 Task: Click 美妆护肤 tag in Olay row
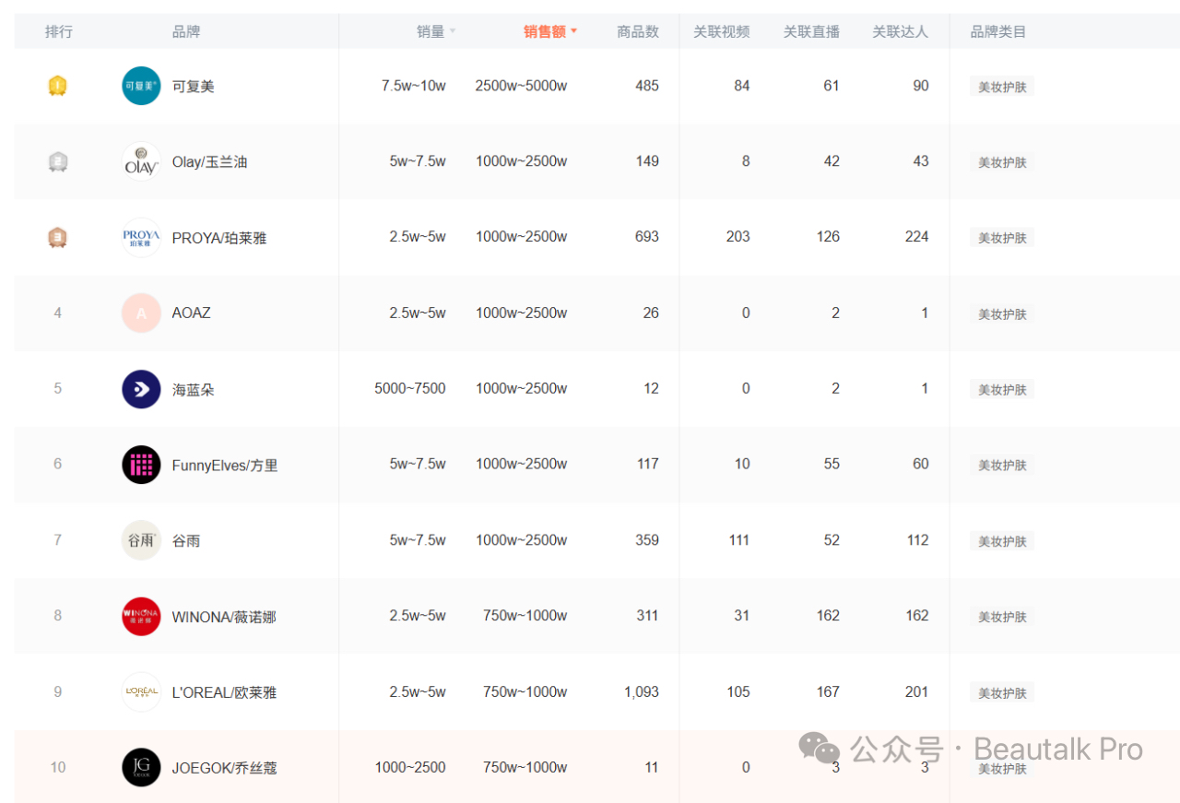point(1002,162)
